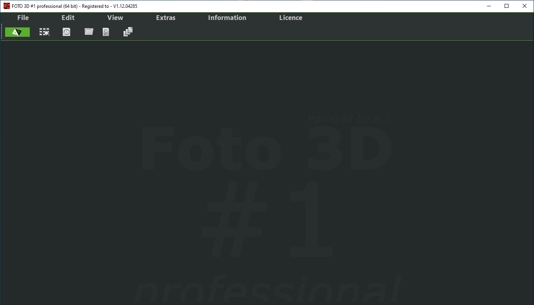Click the open folder toolbar icon
Screen dimensions: 534x305
click(x=89, y=32)
